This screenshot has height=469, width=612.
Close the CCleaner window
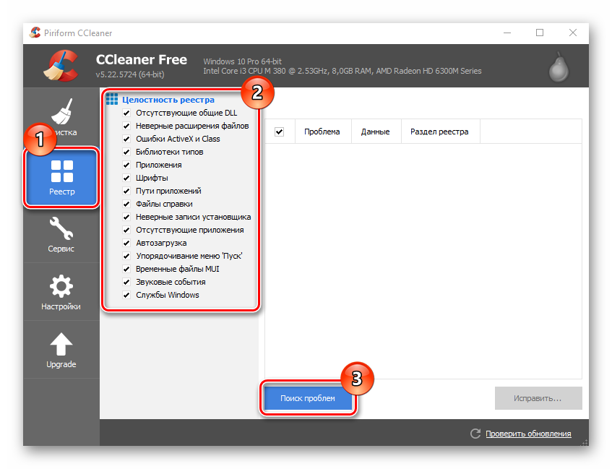pos(572,33)
